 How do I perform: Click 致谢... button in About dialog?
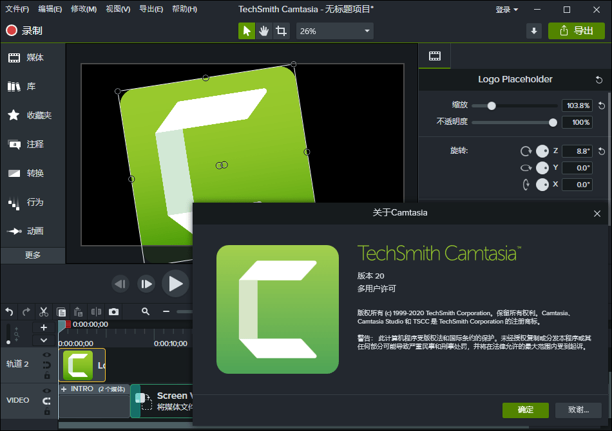[x=578, y=410]
